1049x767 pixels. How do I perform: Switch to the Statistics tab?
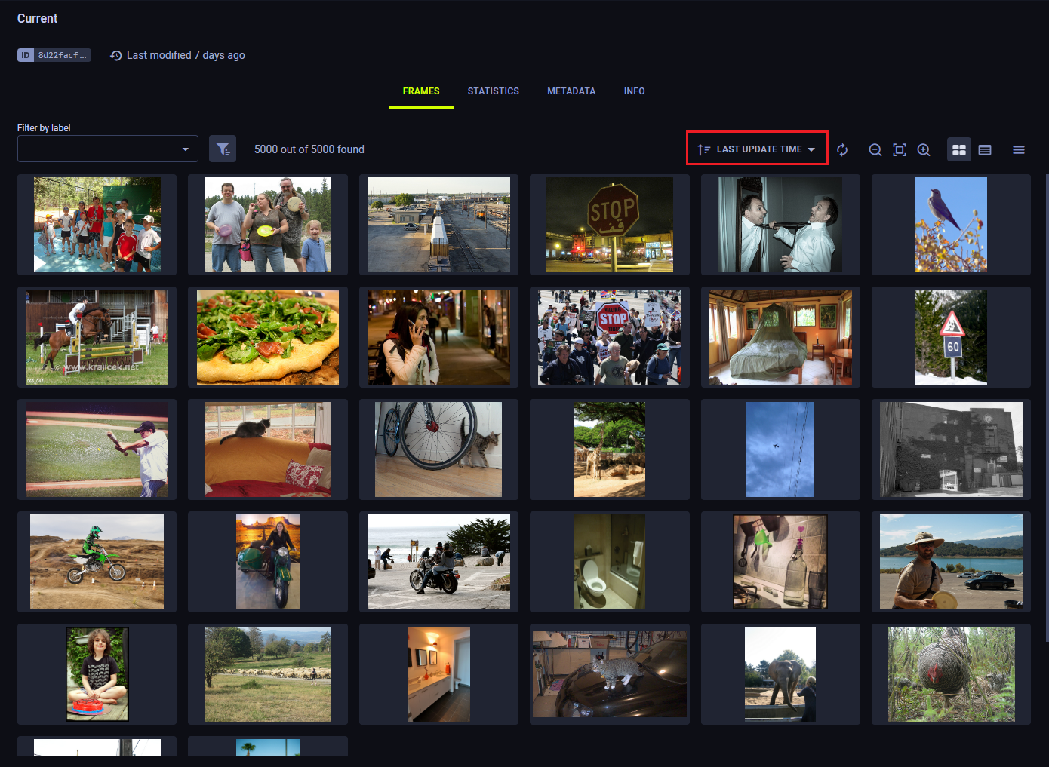coord(494,91)
